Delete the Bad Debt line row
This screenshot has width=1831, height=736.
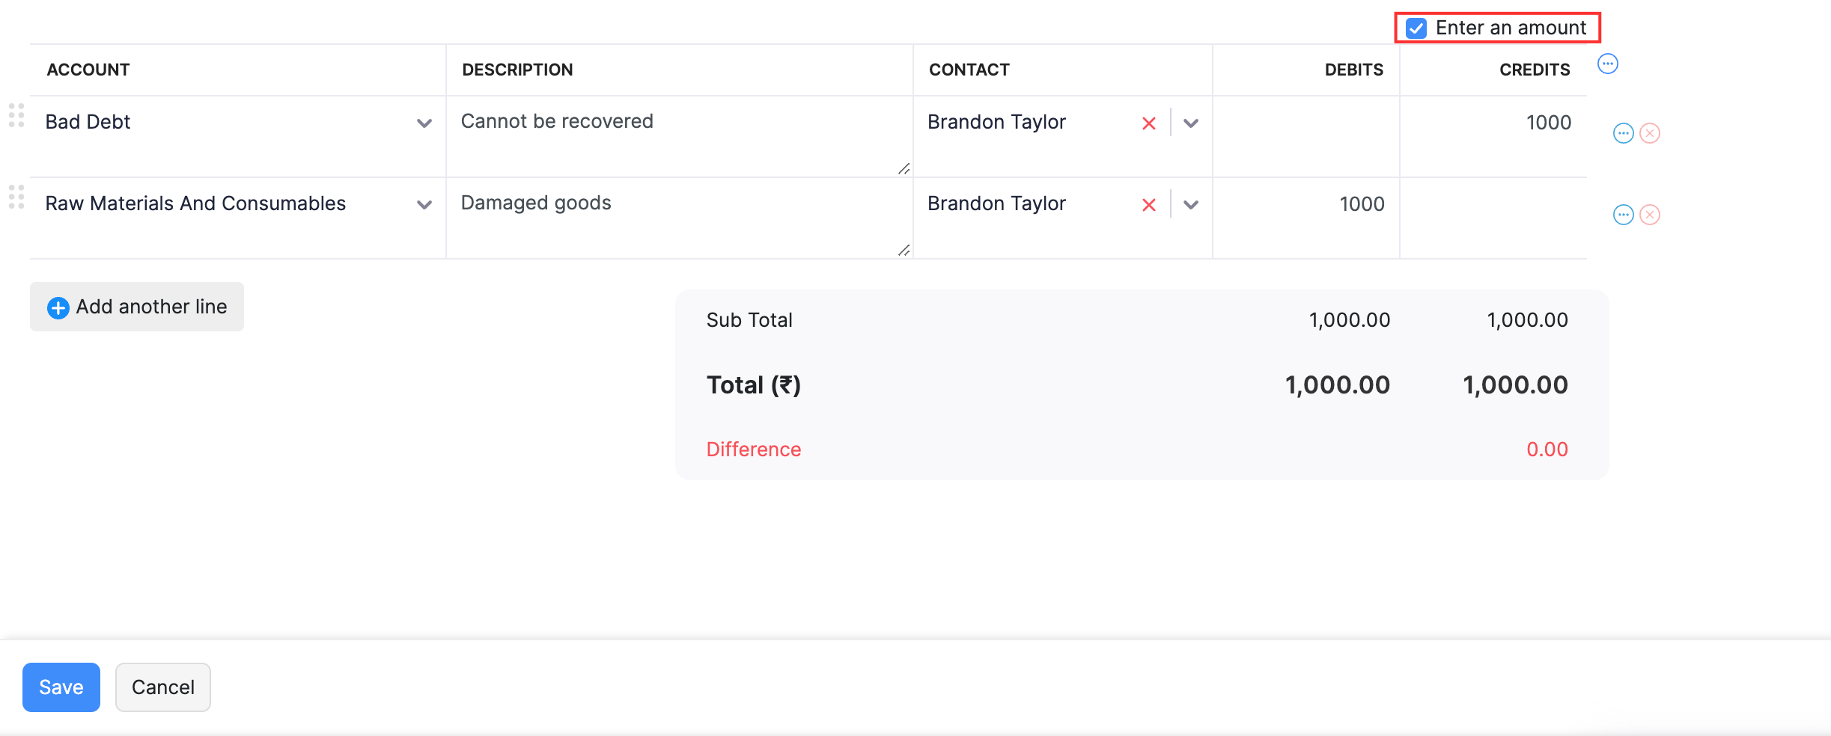coord(1650,133)
